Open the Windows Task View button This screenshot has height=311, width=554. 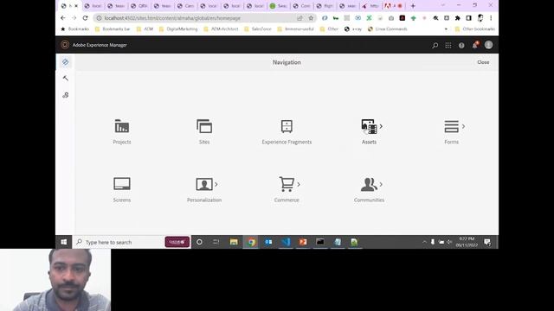point(216,242)
